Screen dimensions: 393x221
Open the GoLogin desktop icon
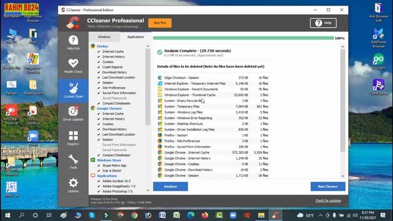[x=378, y=61]
